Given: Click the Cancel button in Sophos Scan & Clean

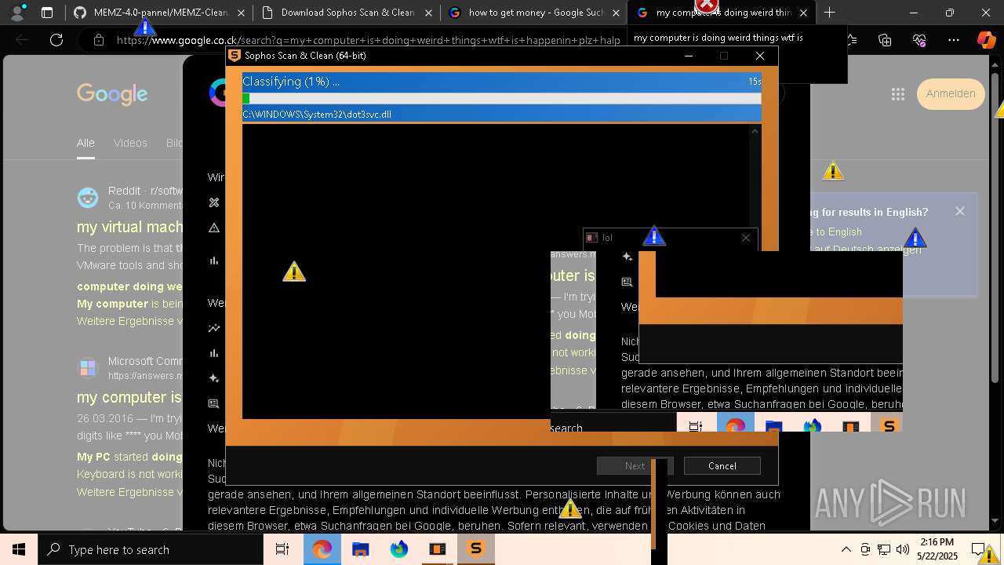Looking at the screenshot, I should pos(722,466).
